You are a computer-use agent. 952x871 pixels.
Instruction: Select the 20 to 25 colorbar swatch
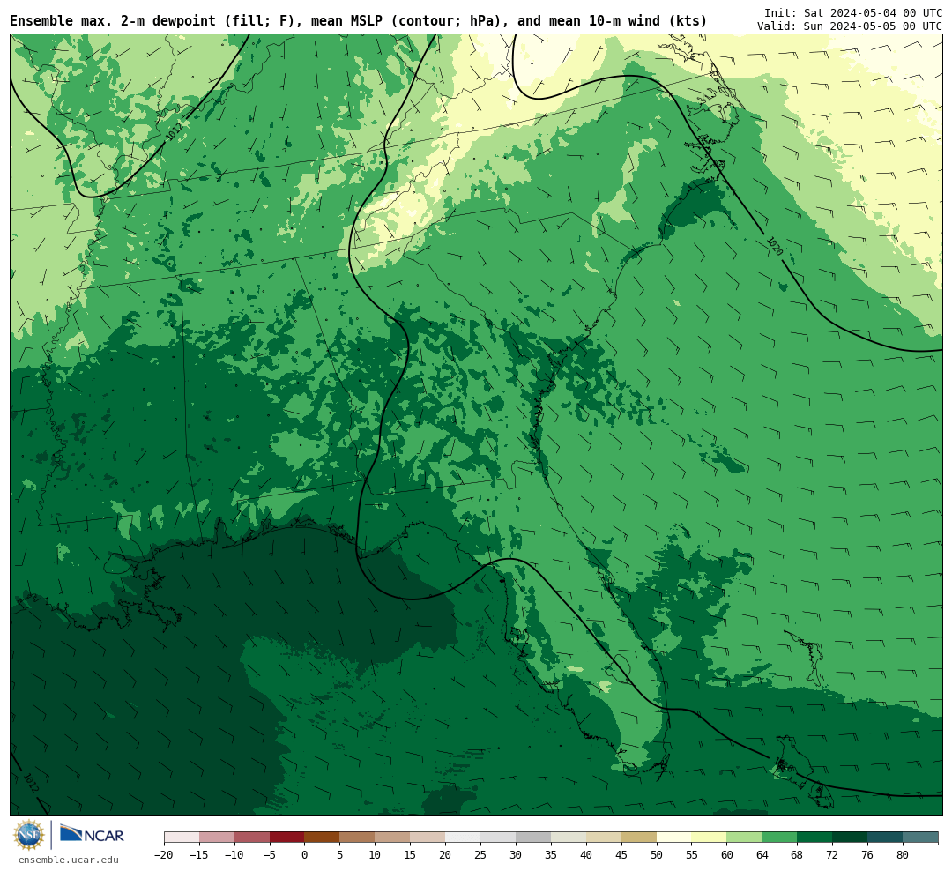[x=464, y=837]
